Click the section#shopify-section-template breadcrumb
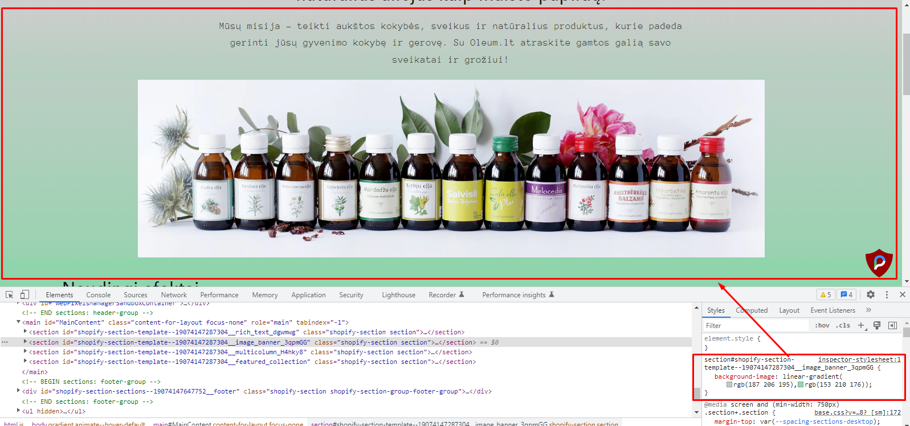The height and width of the screenshot is (426, 910). [x=464, y=424]
